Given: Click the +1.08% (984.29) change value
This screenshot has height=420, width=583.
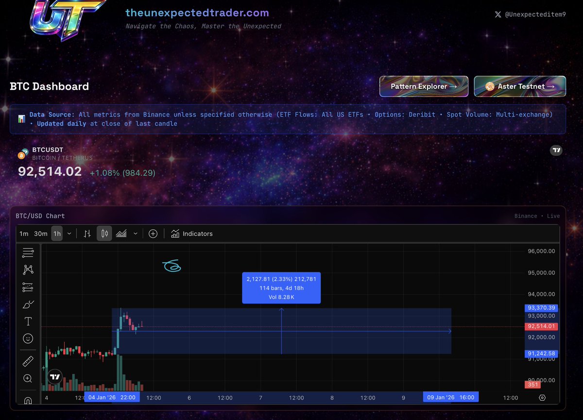Looking at the screenshot, I should (122, 173).
